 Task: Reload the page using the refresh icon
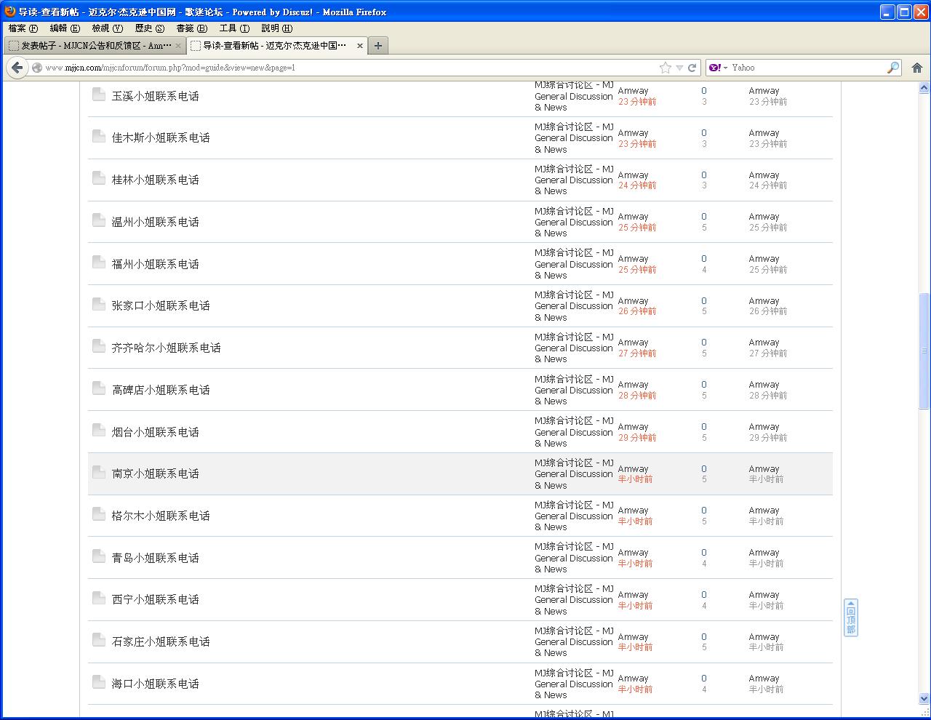692,68
